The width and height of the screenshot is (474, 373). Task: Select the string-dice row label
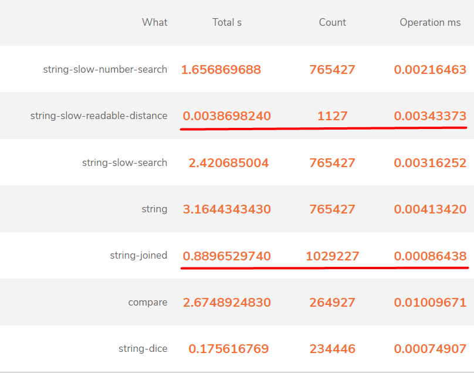click(143, 348)
